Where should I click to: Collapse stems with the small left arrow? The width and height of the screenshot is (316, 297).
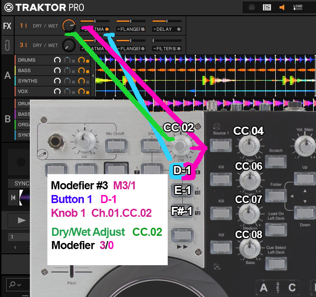tap(93, 76)
